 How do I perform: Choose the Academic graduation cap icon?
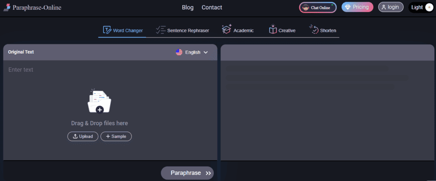(227, 29)
